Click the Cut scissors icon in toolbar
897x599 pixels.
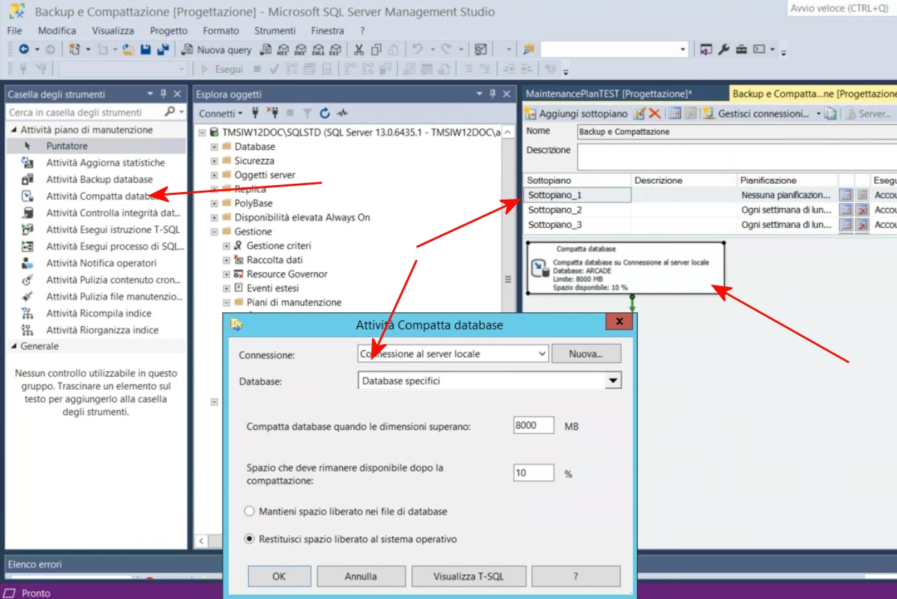click(x=358, y=50)
